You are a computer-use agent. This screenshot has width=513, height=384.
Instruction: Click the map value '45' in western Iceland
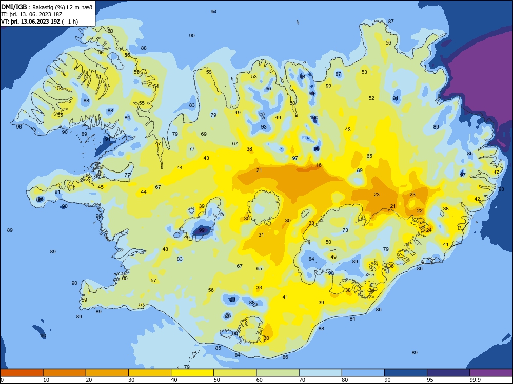pos(101,187)
